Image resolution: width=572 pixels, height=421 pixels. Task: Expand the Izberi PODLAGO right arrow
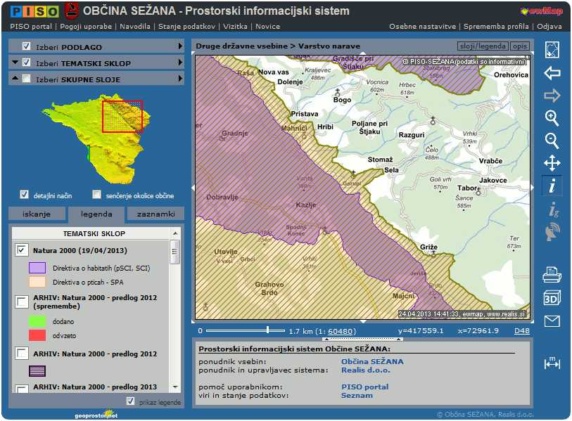(180, 46)
